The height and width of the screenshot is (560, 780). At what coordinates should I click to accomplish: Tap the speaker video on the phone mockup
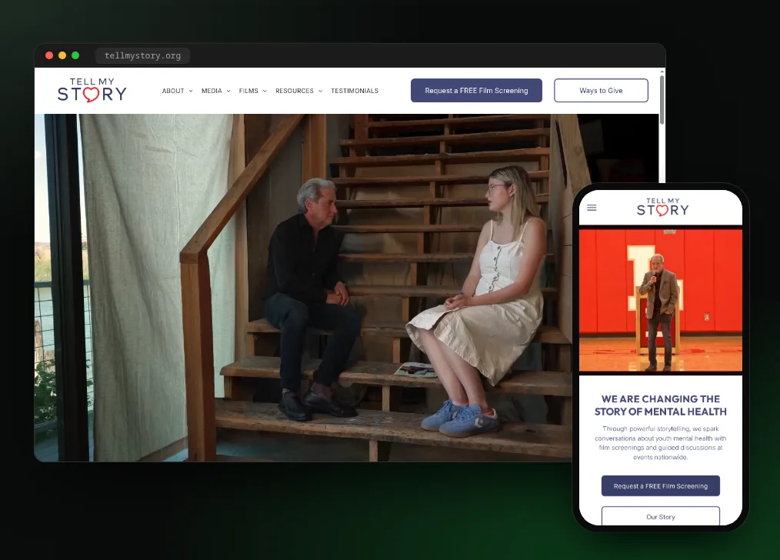[x=661, y=301]
